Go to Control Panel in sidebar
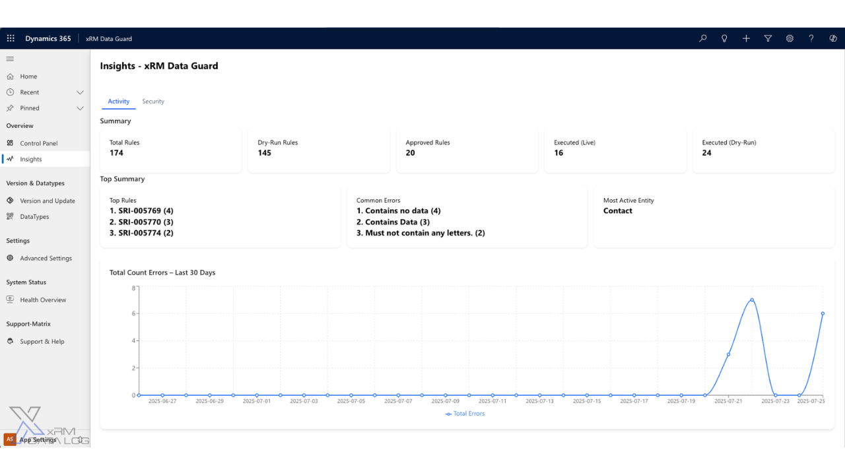845x475 pixels. tap(38, 143)
